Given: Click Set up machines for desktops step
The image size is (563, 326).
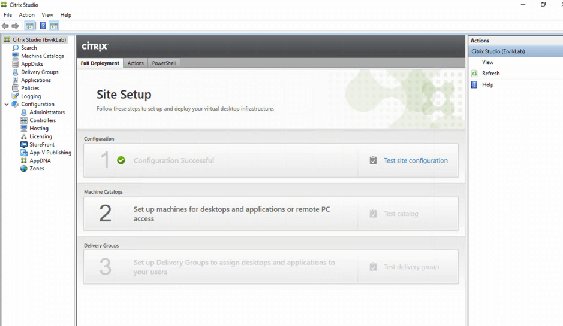Looking at the screenshot, I should [x=231, y=214].
